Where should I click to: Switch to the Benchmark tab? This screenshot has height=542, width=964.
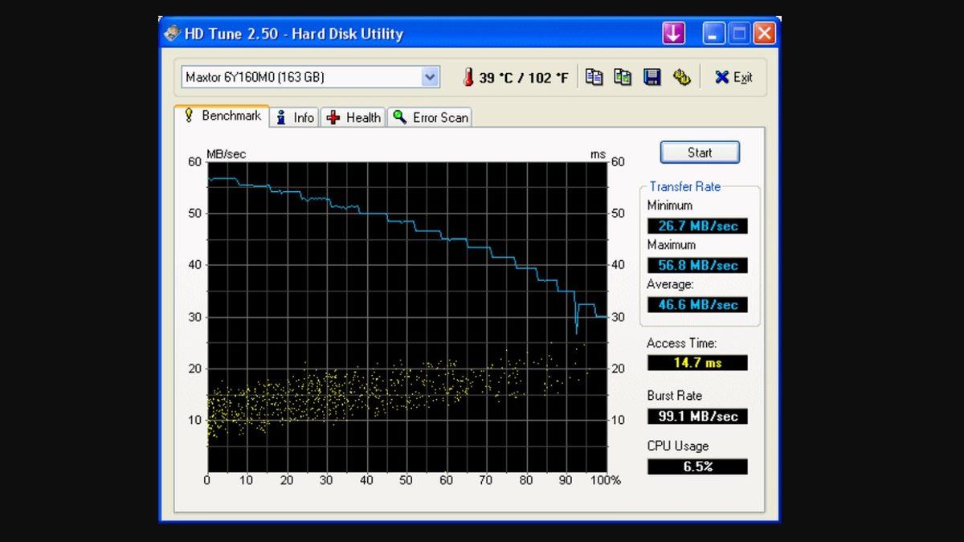click(223, 116)
